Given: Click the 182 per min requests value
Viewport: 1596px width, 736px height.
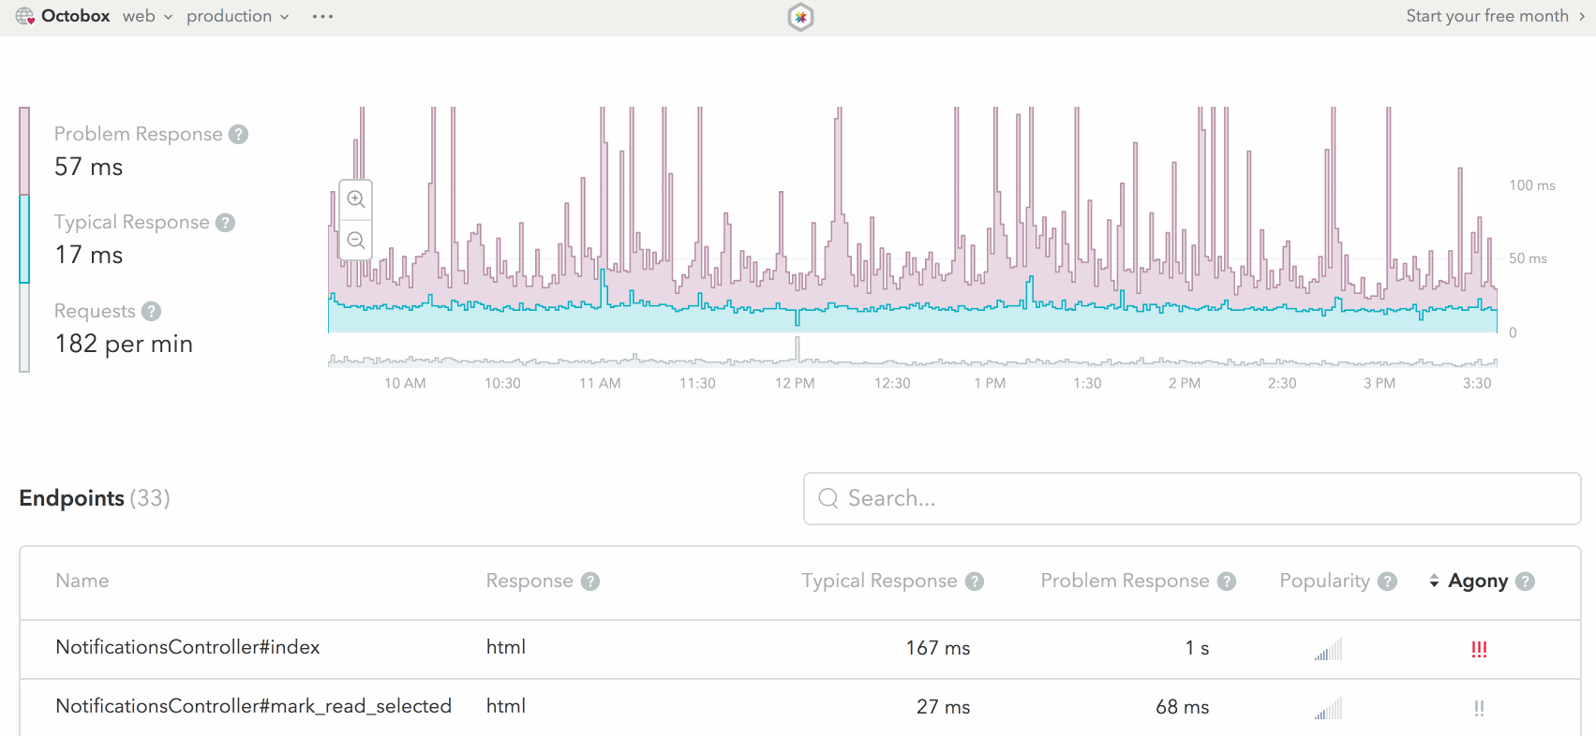Looking at the screenshot, I should click(124, 344).
